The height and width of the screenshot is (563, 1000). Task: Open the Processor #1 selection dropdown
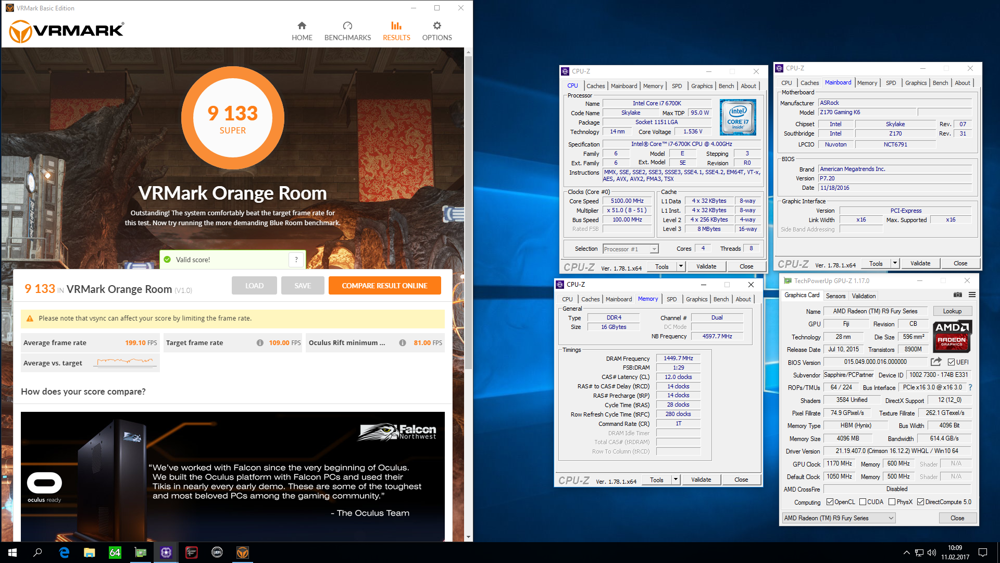click(630, 249)
